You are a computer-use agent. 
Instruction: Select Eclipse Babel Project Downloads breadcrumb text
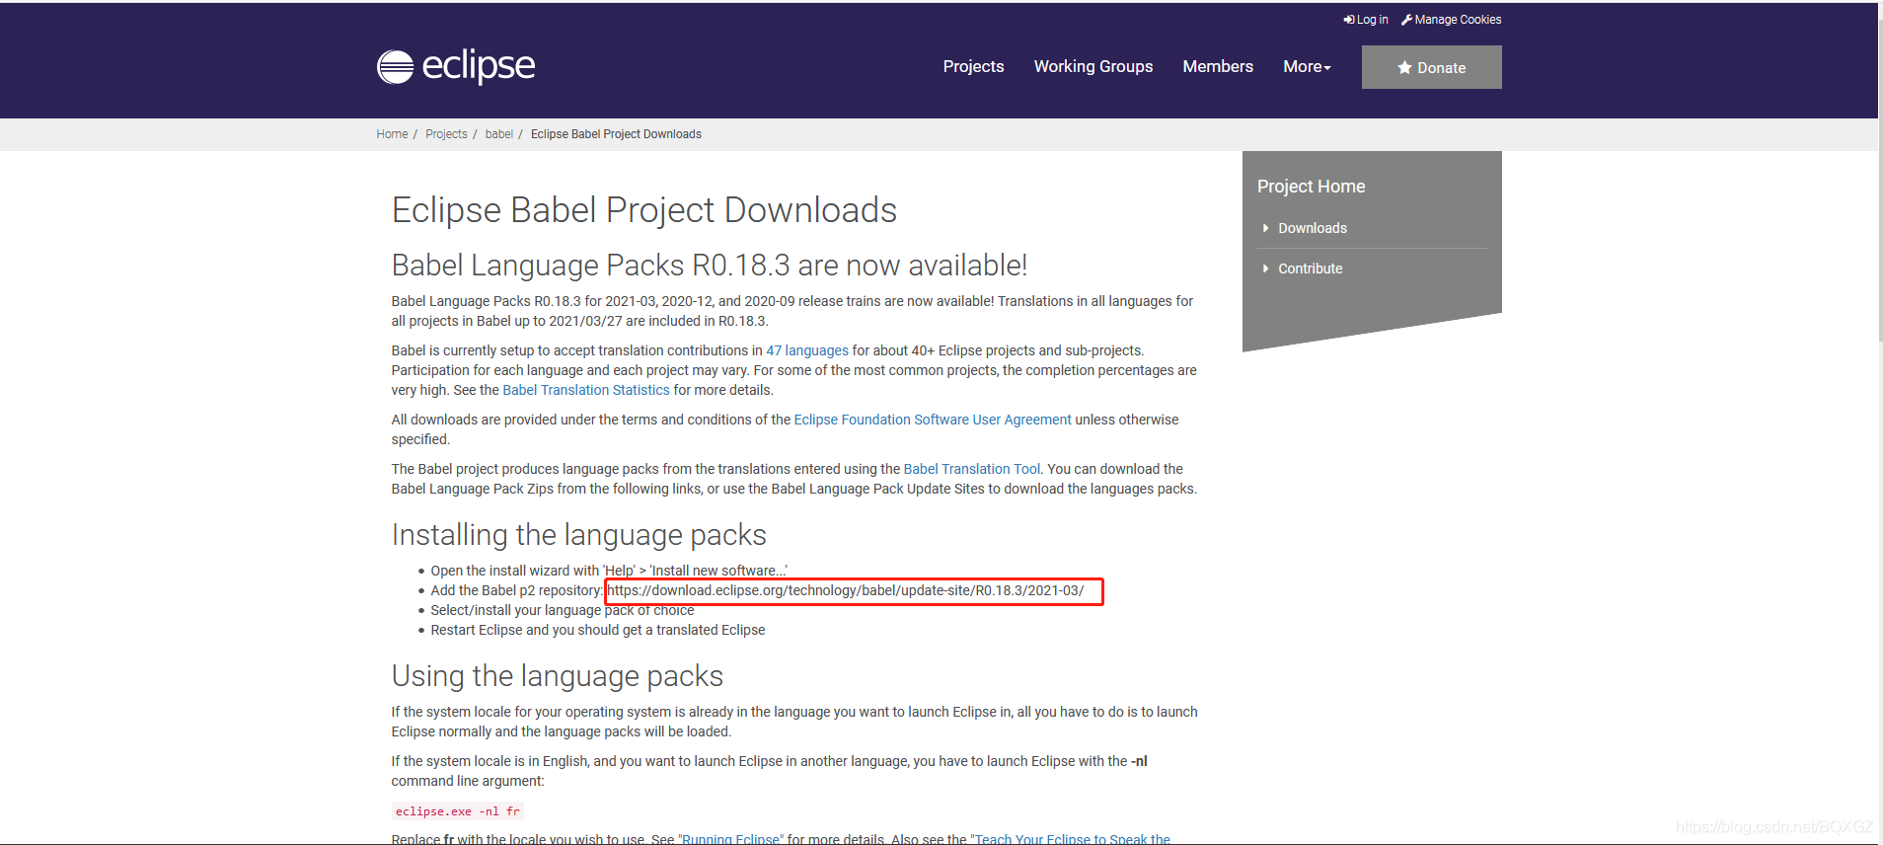tap(616, 134)
